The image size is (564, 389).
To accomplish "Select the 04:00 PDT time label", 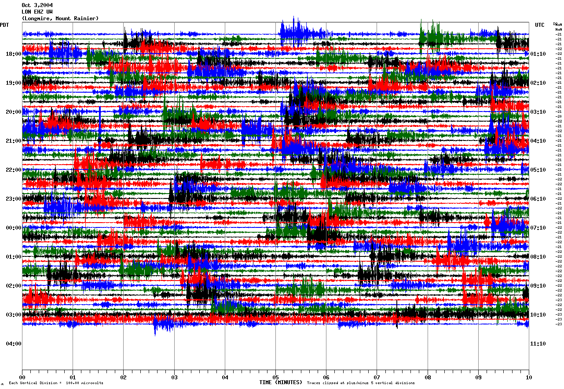I will click(x=13, y=344).
